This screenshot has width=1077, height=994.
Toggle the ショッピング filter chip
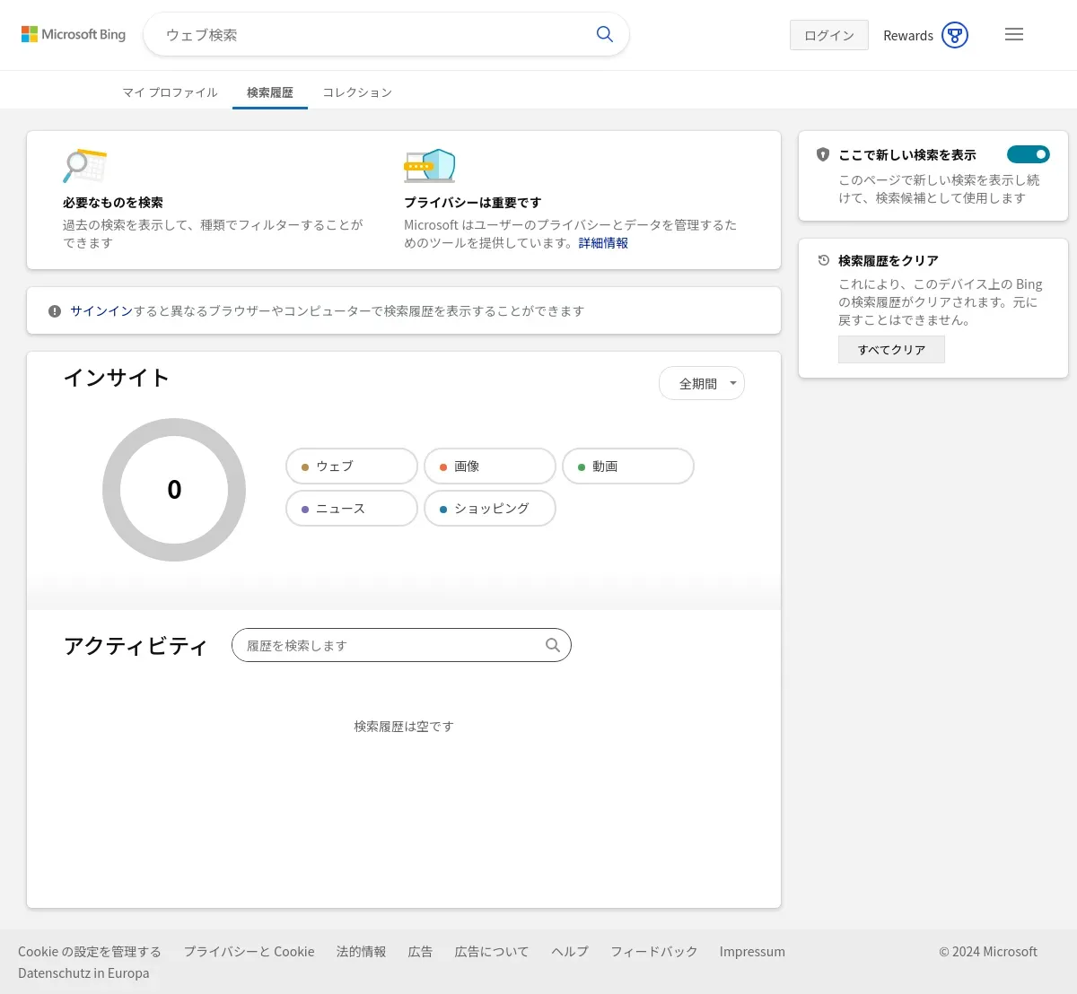coord(490,509)
